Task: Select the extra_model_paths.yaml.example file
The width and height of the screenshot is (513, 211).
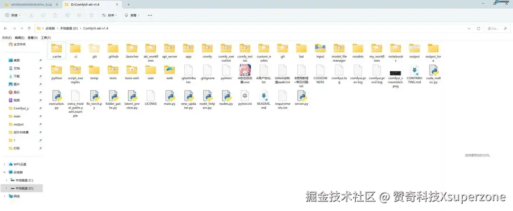Action: click(x=75, y=103)
